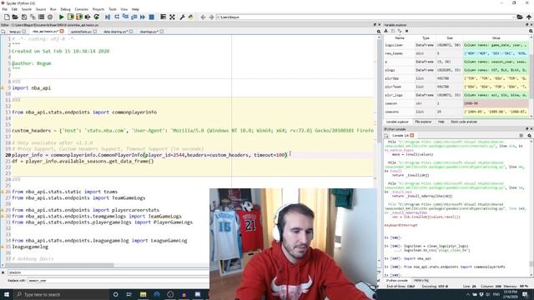The image size is (534, 300).
Task: Save all files toolbar icon
Action: point(33,17)
